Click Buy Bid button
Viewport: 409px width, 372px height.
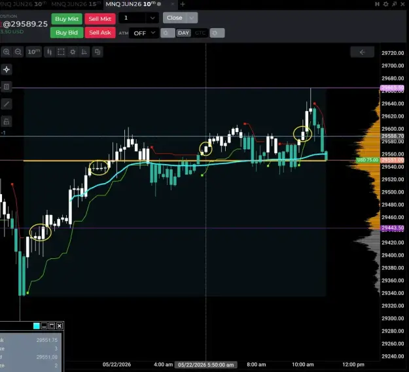click(67, 33)
